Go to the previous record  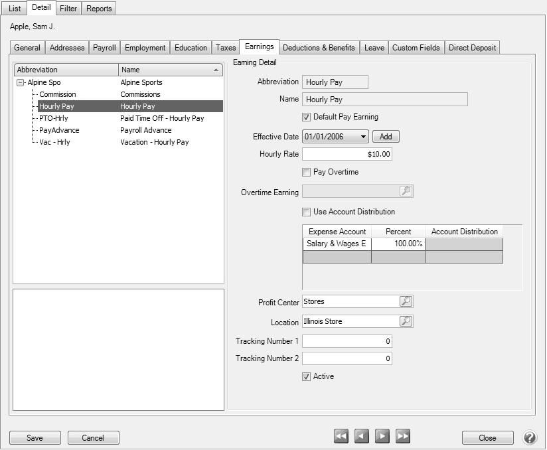[361, 436]
